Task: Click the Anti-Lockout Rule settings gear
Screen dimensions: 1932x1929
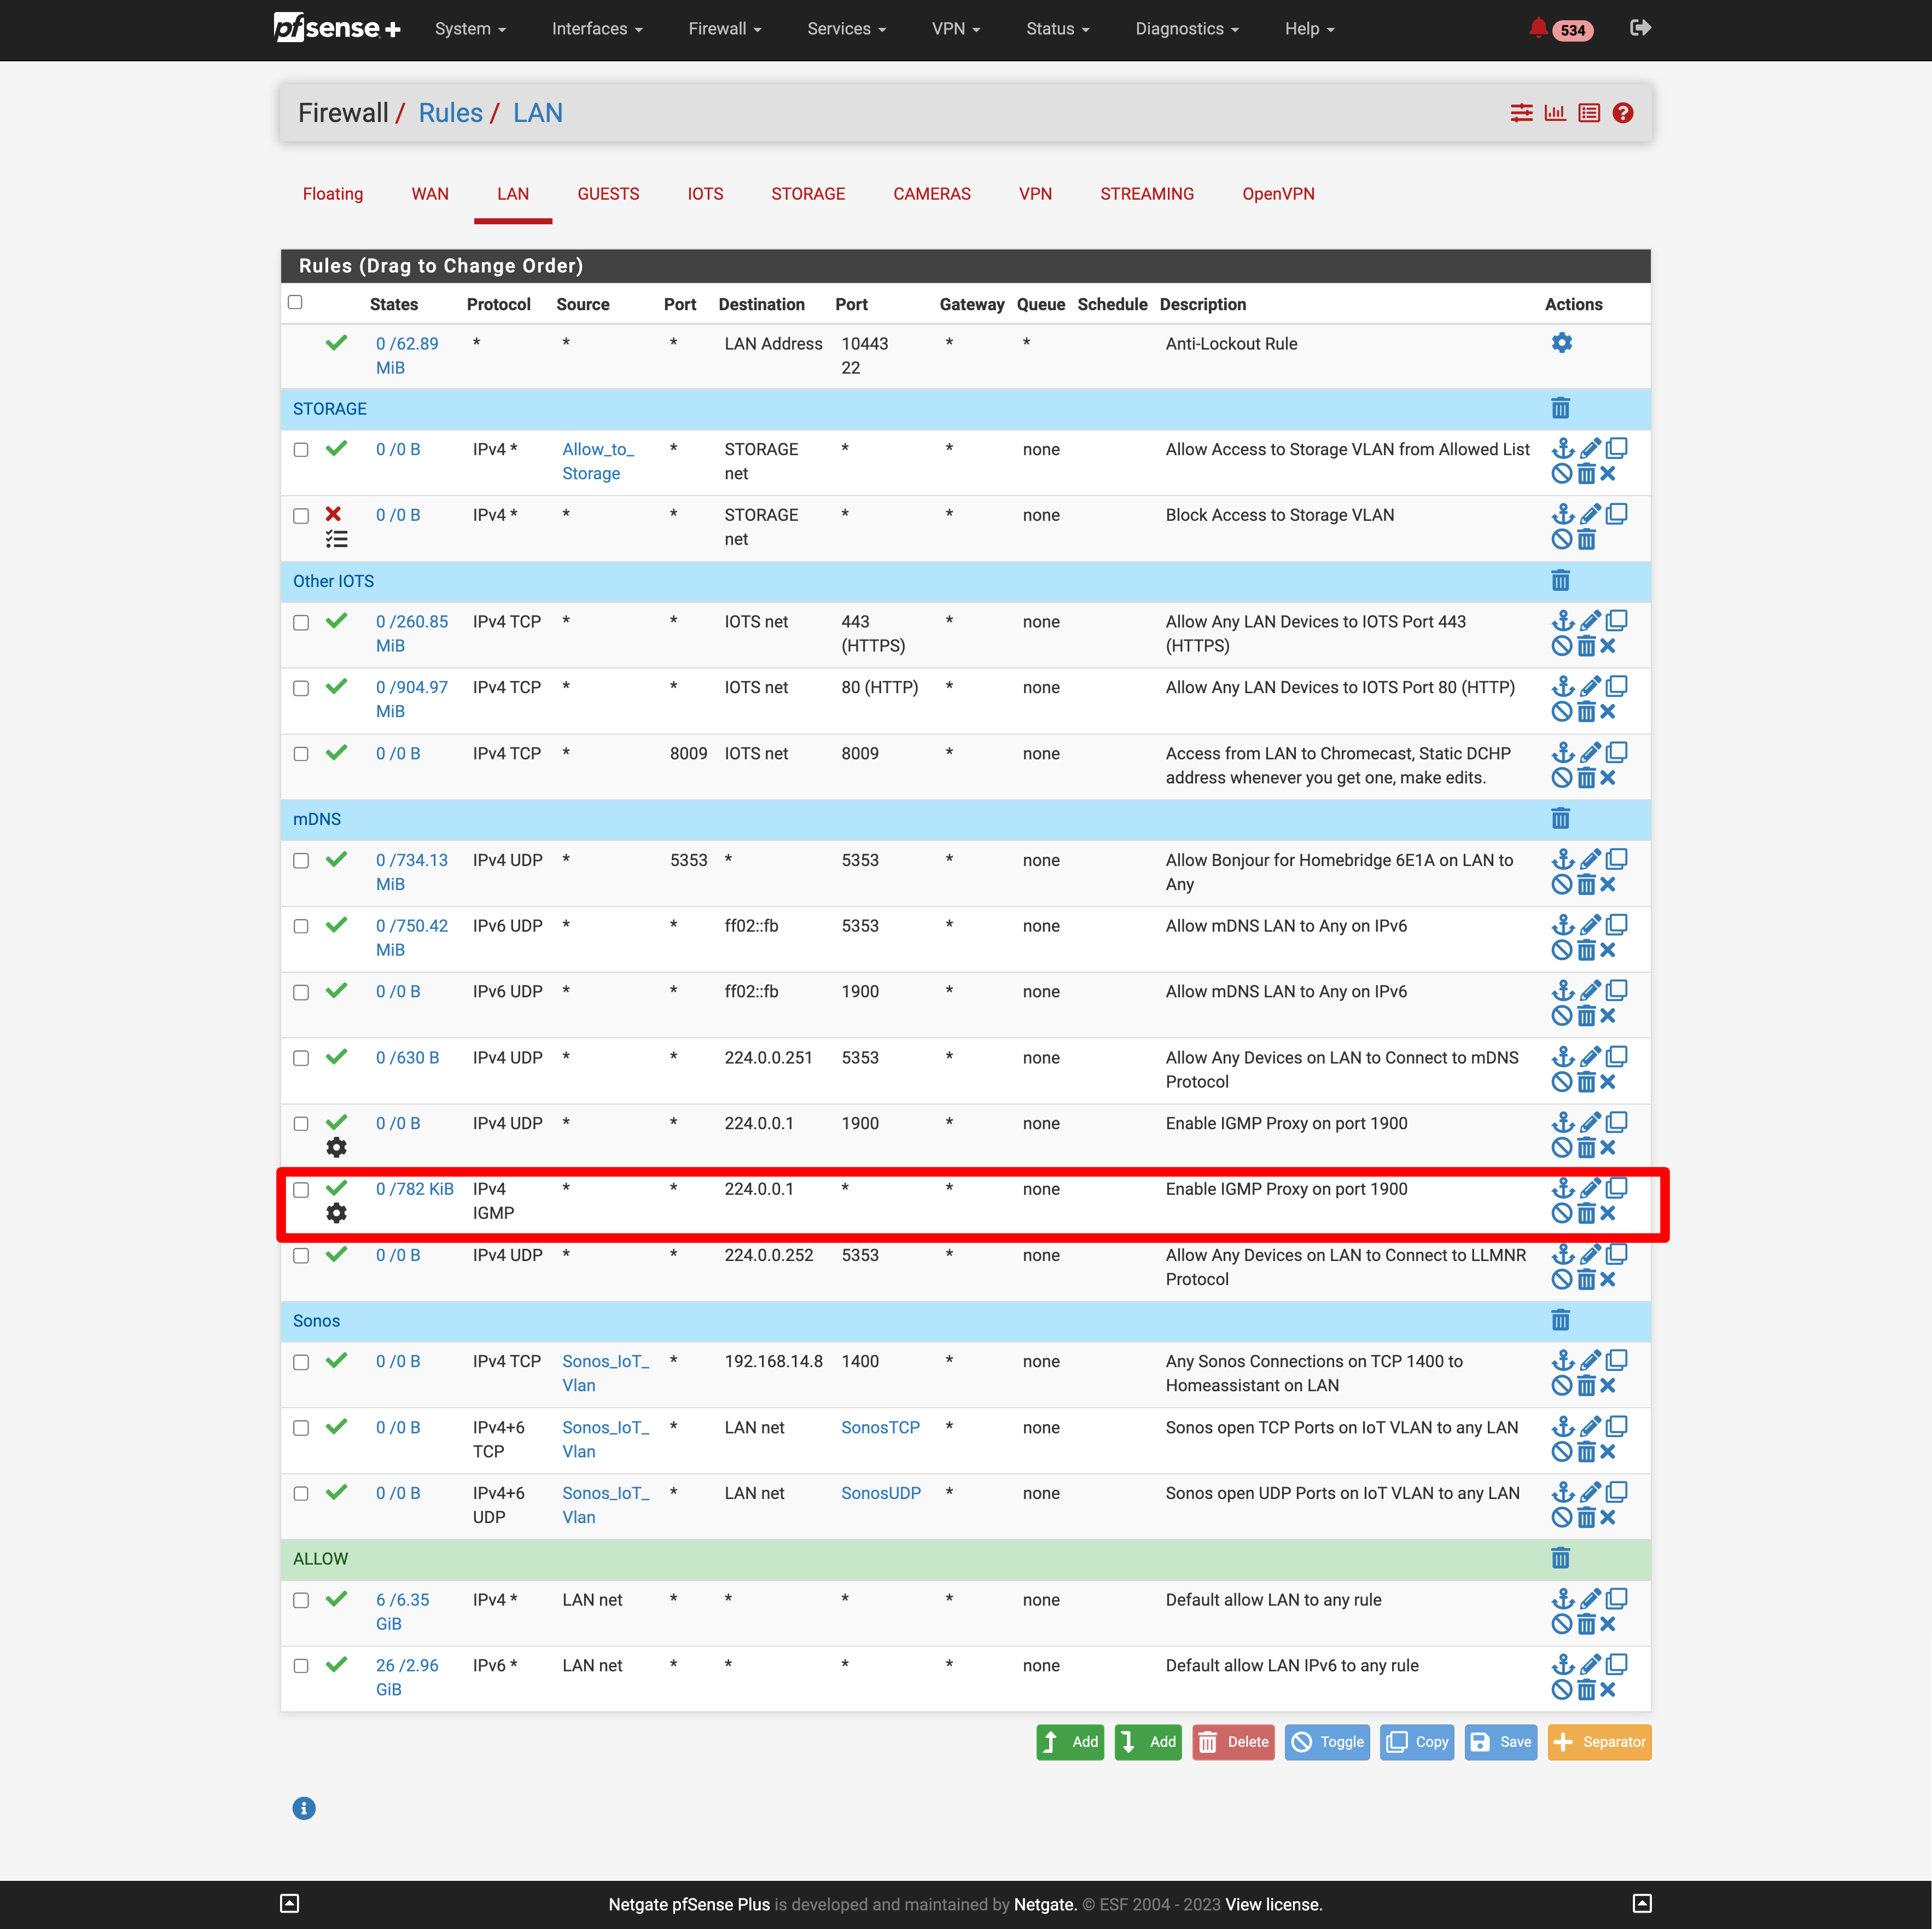Action: (1561, 343)
